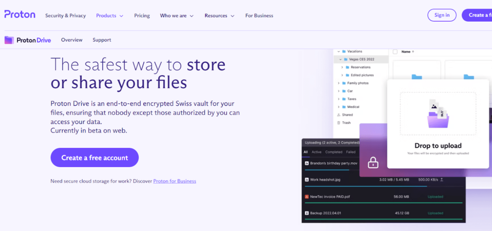
Task: Expand the Medical folder chevron
Action: pos(339,107)
